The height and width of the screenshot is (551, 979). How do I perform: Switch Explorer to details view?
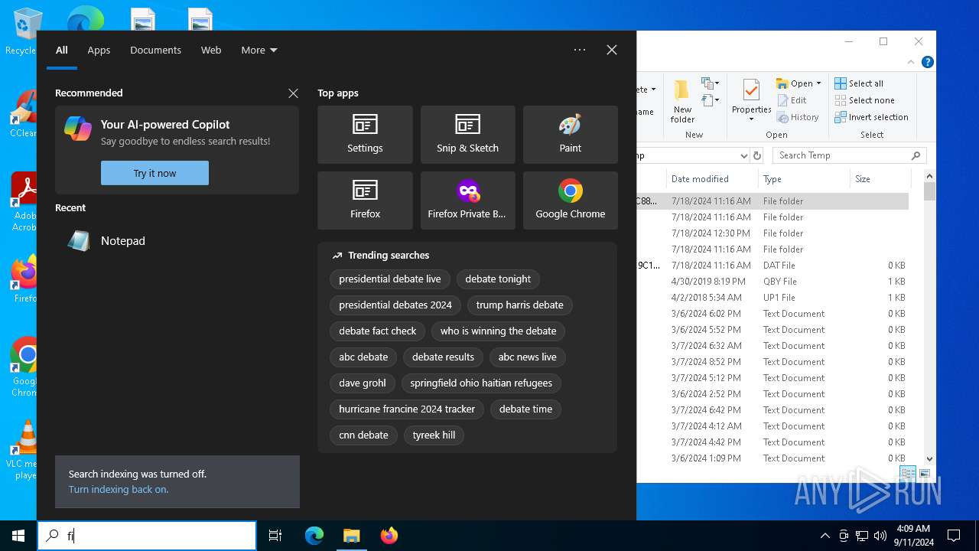click(907, 474)
